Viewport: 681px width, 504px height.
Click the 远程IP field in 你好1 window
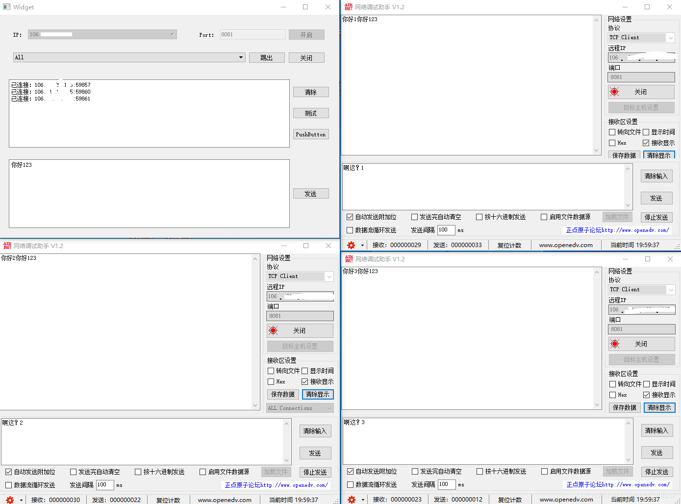coord(641,57)
